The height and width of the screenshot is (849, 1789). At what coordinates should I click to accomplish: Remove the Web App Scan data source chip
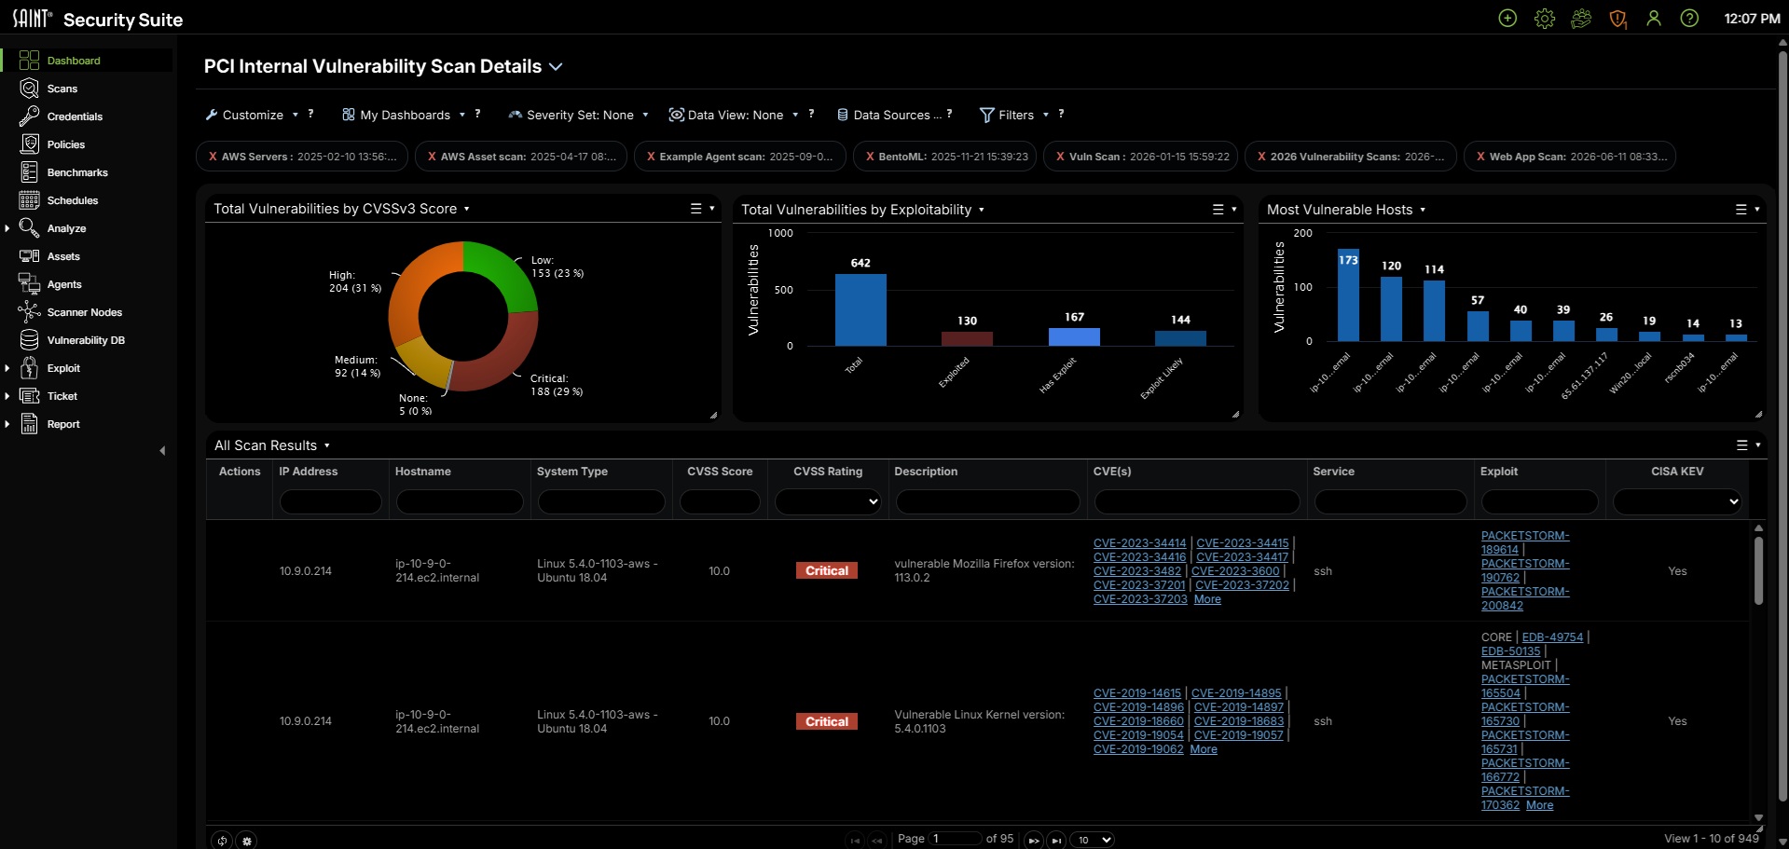click(x=1480, y=157)
